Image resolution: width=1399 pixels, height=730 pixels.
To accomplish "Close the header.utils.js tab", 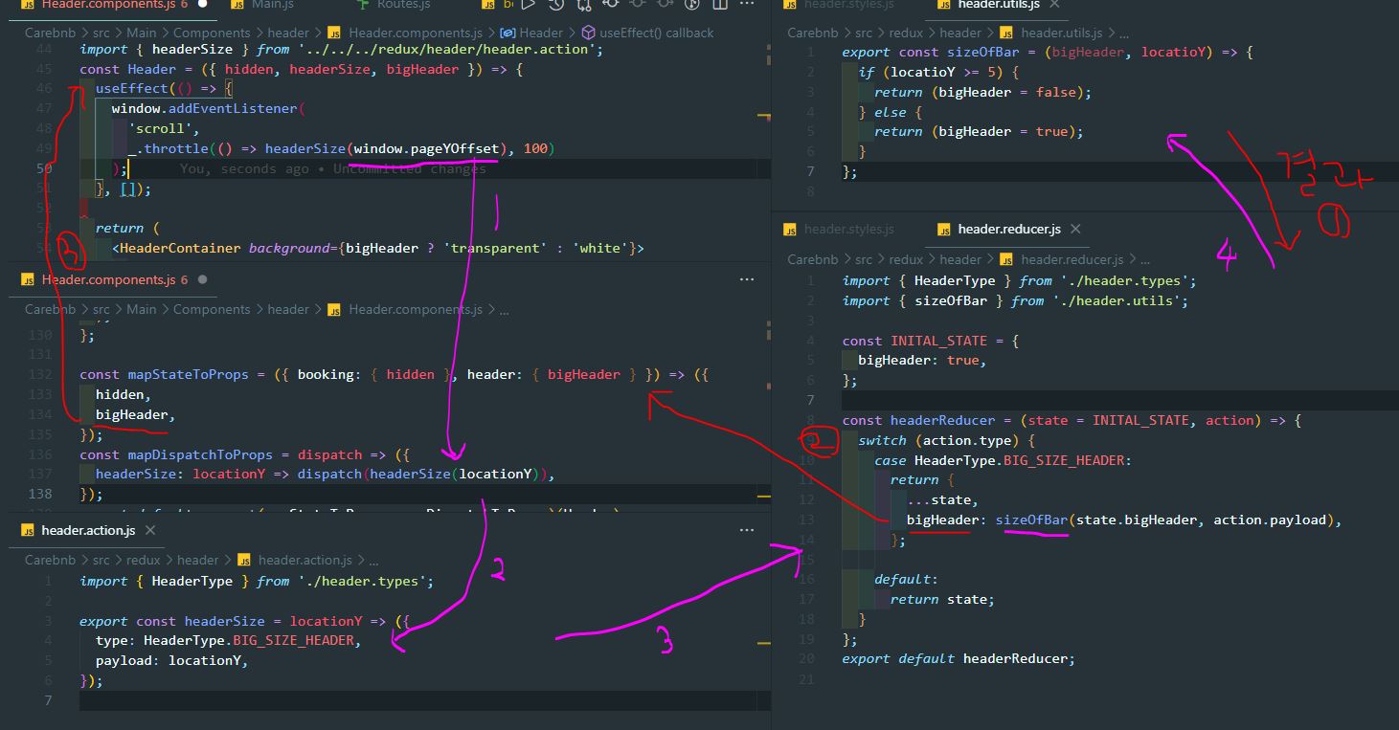I will (1055, 5).
